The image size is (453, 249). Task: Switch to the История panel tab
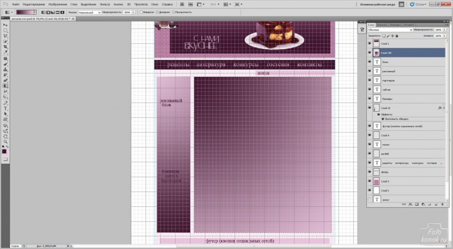[x=409, y=25]
